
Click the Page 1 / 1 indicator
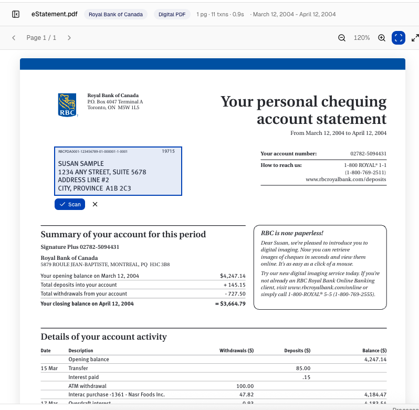41,38
